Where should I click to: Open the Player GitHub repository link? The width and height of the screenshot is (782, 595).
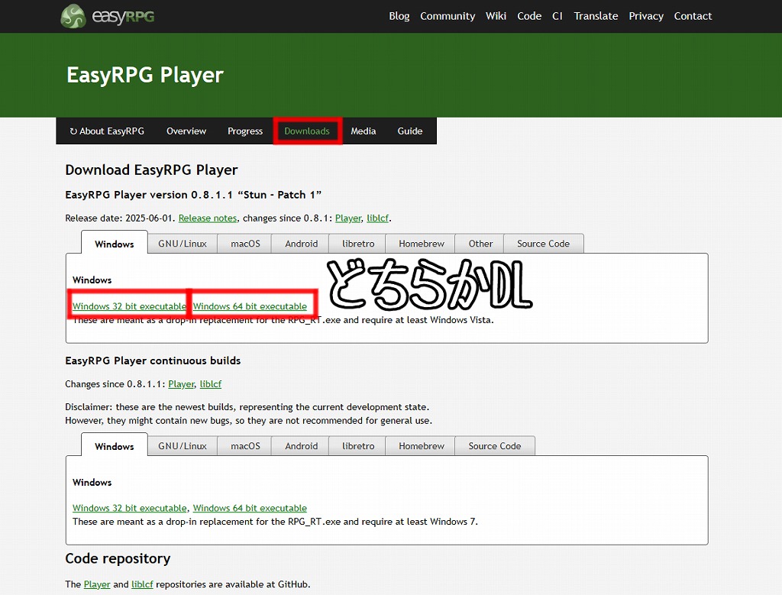coord(97,584)
